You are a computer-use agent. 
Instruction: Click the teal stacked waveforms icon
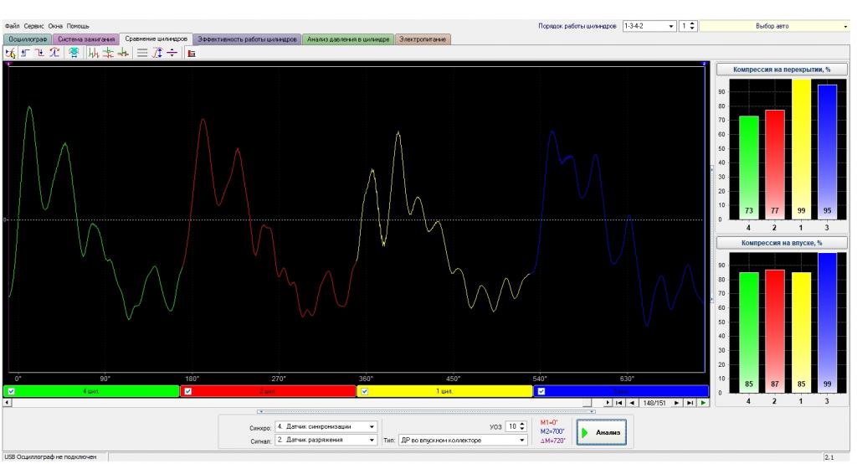pyautogui.click(x=74, y=53)
